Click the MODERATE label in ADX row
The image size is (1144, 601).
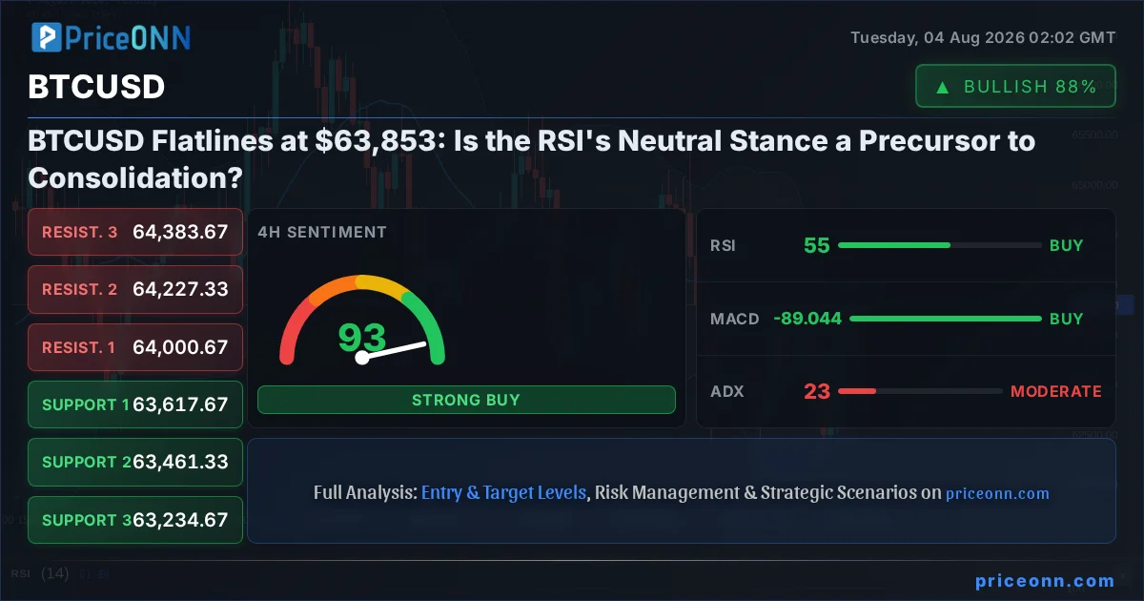click(1055, 391)
